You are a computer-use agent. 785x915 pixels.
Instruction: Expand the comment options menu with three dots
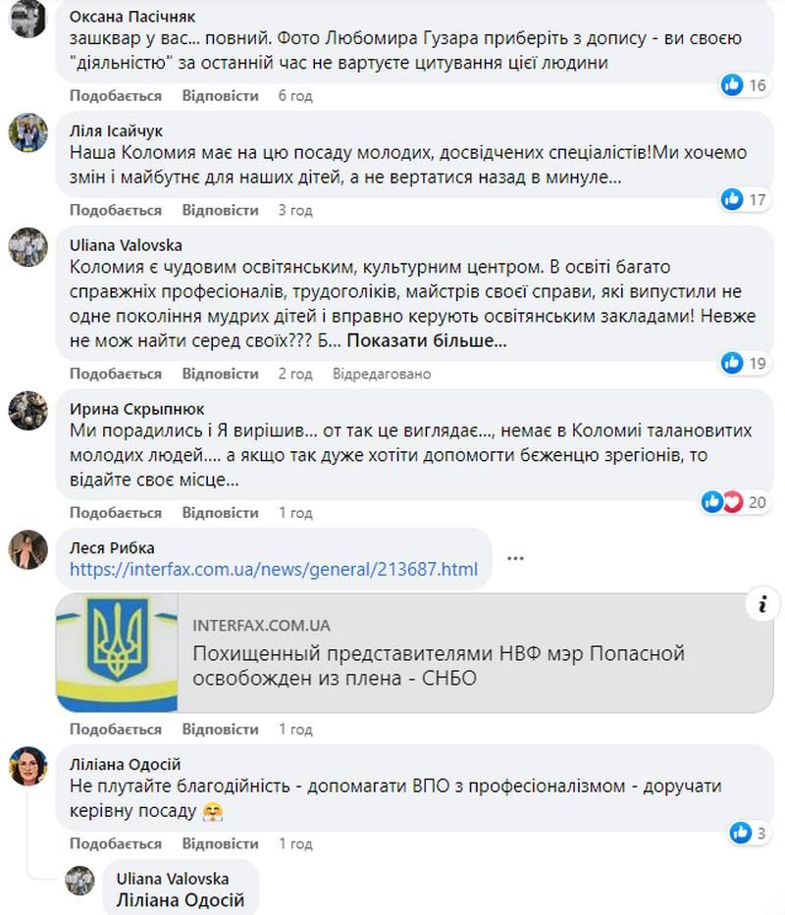click(x=513, y=559)
